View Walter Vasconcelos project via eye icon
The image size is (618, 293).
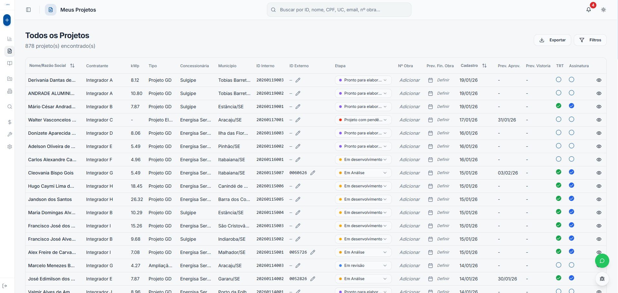pyautogui.click(x=599, y=120)
